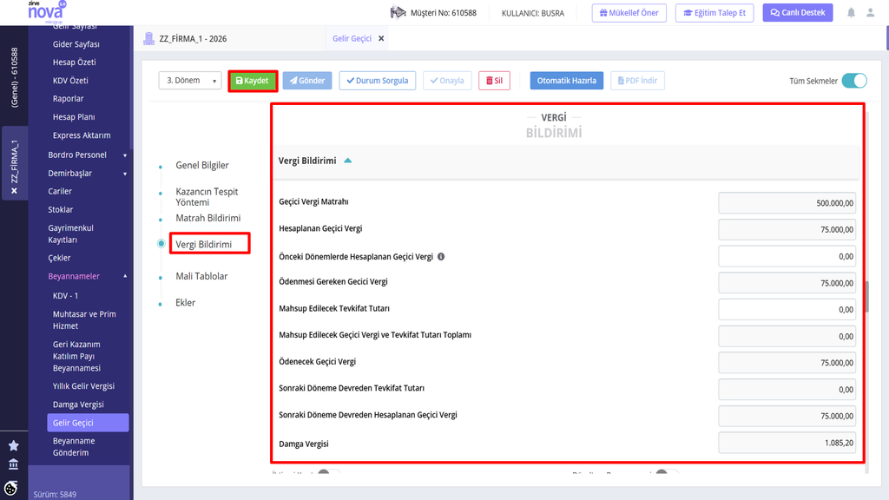Save with the Kaydet button
Screen dimensions: 889x500
click(253, 81)
